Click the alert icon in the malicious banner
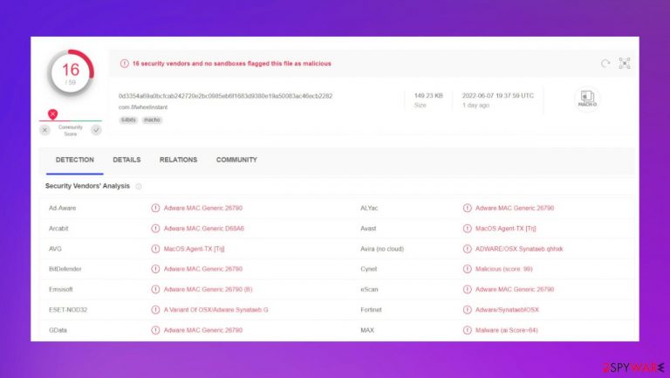The width and height of the screenshot is (670, 378). click(125, 64)
